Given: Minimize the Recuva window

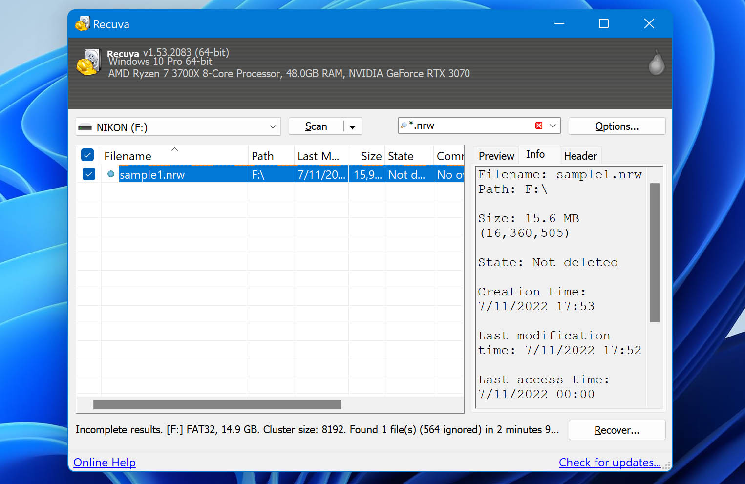Looking at the screenshot, I should 559,23.
